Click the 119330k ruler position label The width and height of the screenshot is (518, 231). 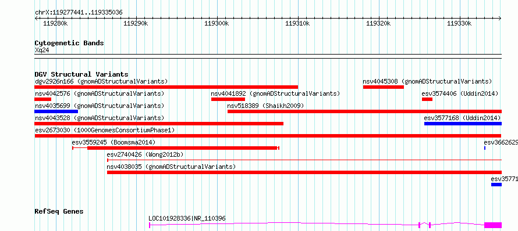click(x=459, y=23)
